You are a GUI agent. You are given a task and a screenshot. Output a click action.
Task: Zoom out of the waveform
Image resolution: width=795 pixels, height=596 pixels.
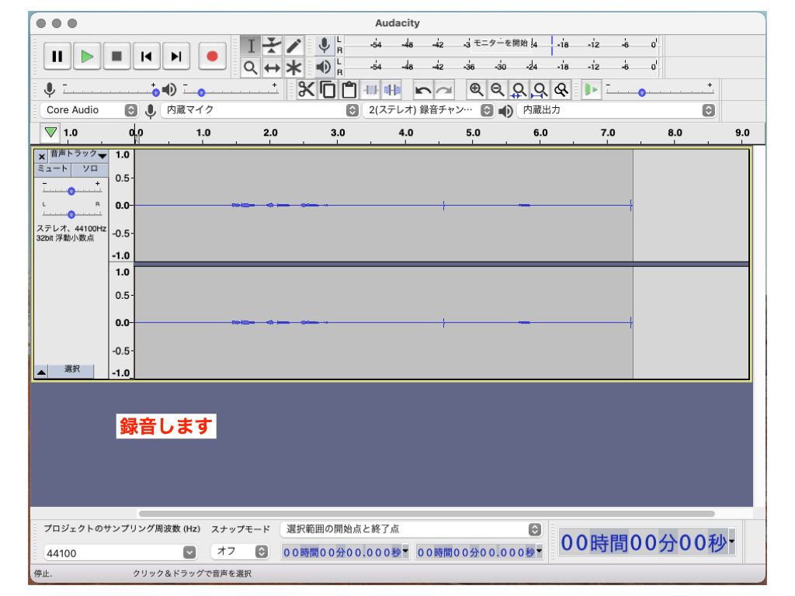coord(497,90)
